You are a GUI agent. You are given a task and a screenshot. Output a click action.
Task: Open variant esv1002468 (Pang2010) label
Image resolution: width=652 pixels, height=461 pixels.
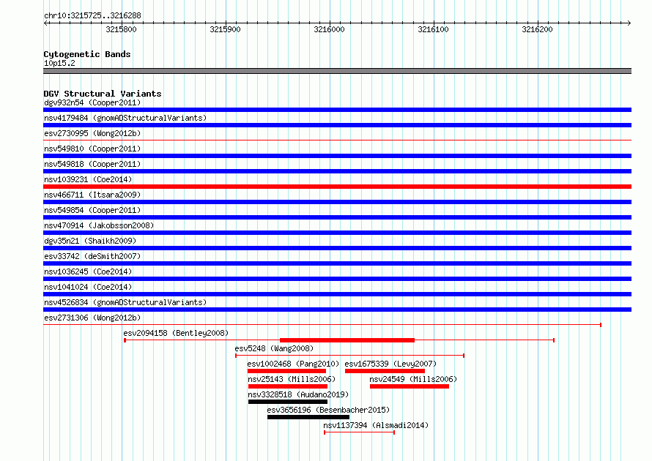(x=293, y=364)
